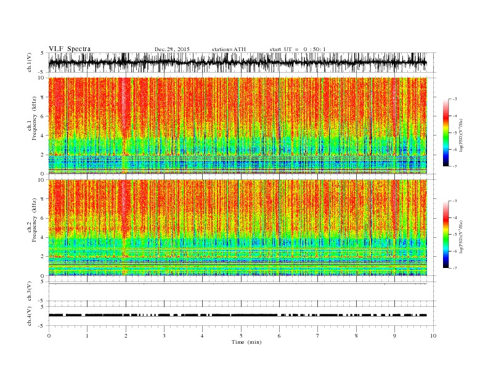Click the ch.1 waveform trace at the top
Viewport: 488px width, 377px height.
click(x=237, y=62)
